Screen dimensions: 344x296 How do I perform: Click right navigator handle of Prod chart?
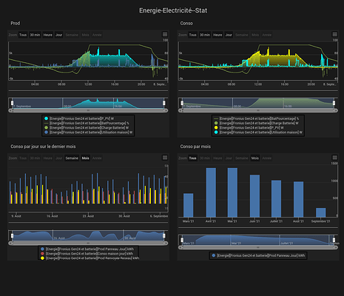click(164, 103)
